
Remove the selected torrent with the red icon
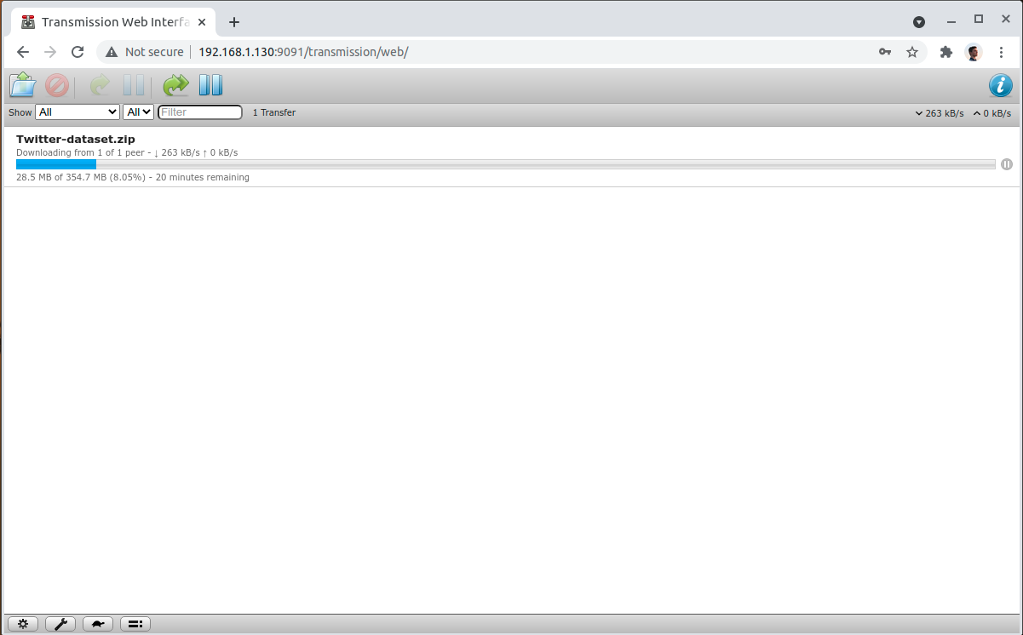pos(56,84)
